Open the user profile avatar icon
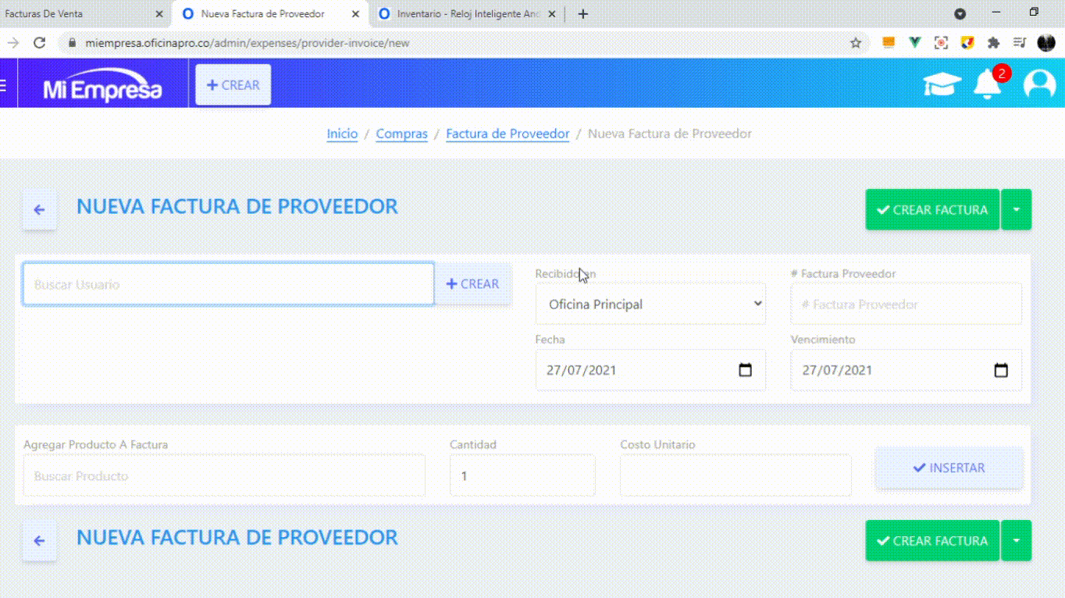Image resolution: width=1065 pixels, height=598 pixels. (1039, 84)
